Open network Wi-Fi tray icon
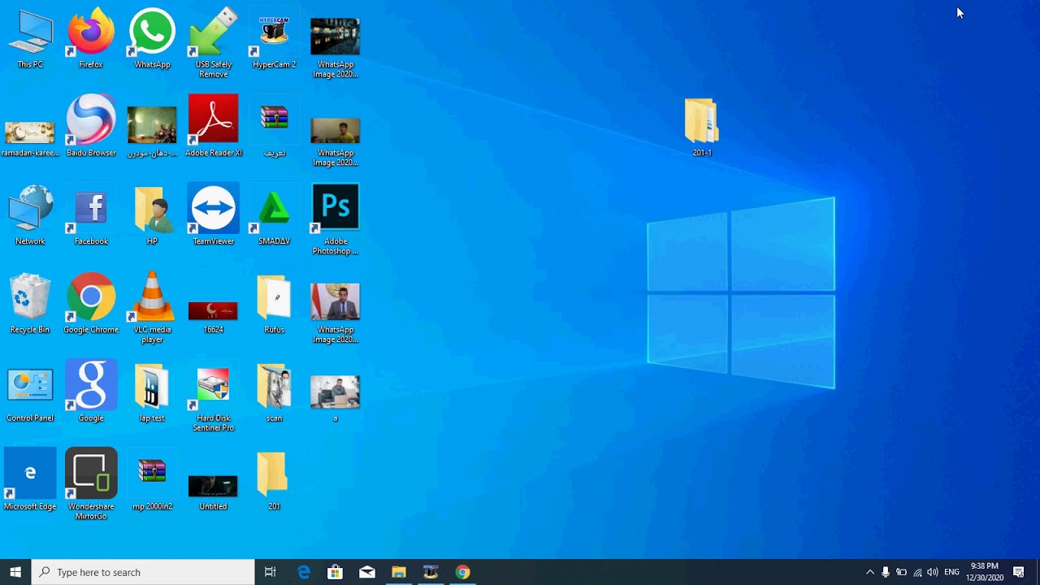Screen dimensions: 1040x585 click(x=917, y=572)
